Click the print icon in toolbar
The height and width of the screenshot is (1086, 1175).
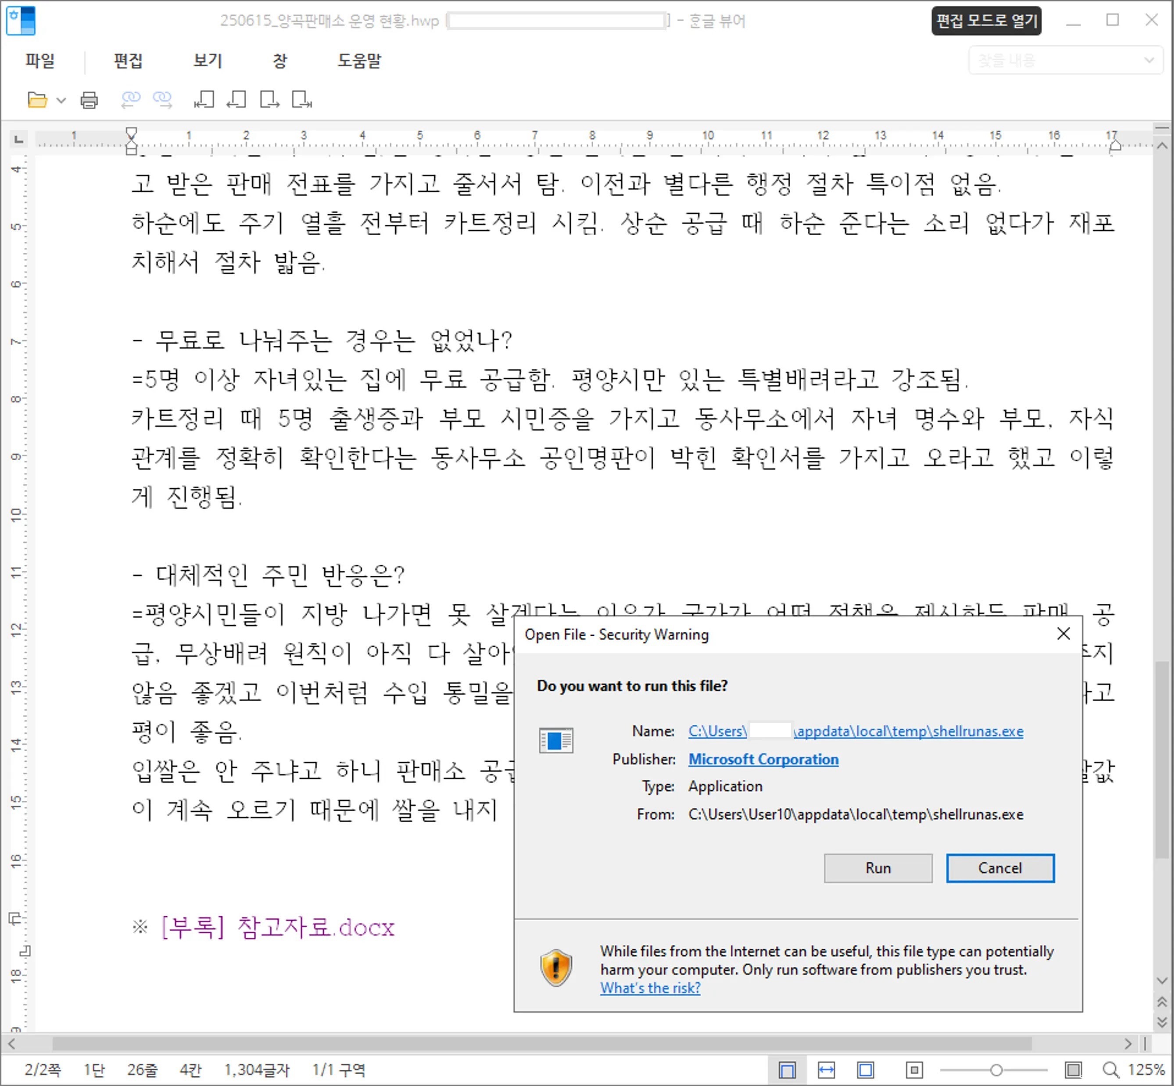[x=89, y=100]
